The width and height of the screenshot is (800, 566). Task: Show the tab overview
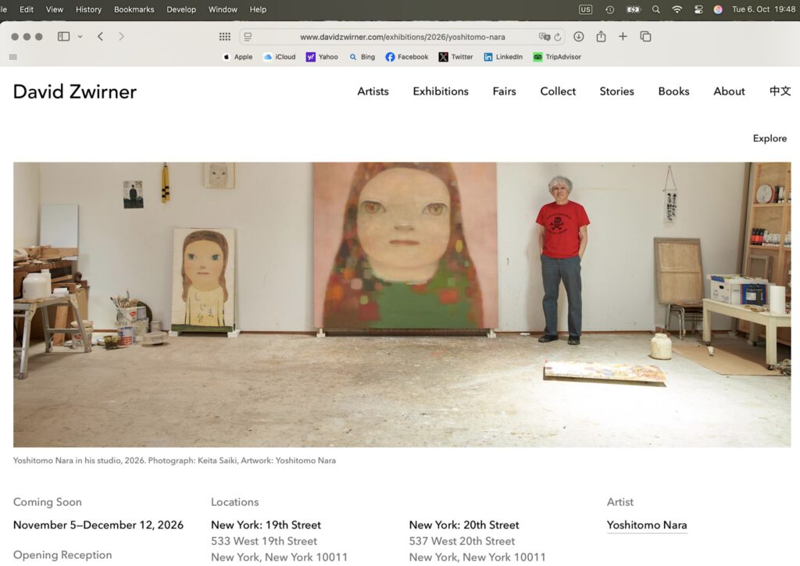tap(645, 36)
